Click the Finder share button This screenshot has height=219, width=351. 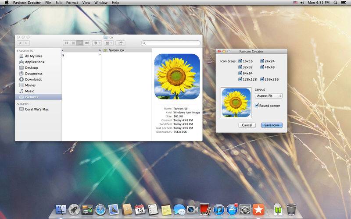click(x=120, y=43)
